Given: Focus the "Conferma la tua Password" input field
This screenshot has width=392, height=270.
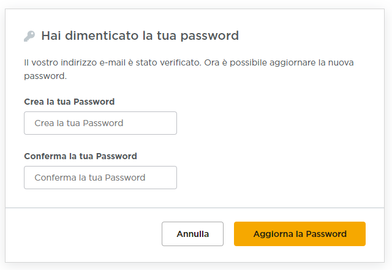Looking at the screenshot, I should point(100,178).
